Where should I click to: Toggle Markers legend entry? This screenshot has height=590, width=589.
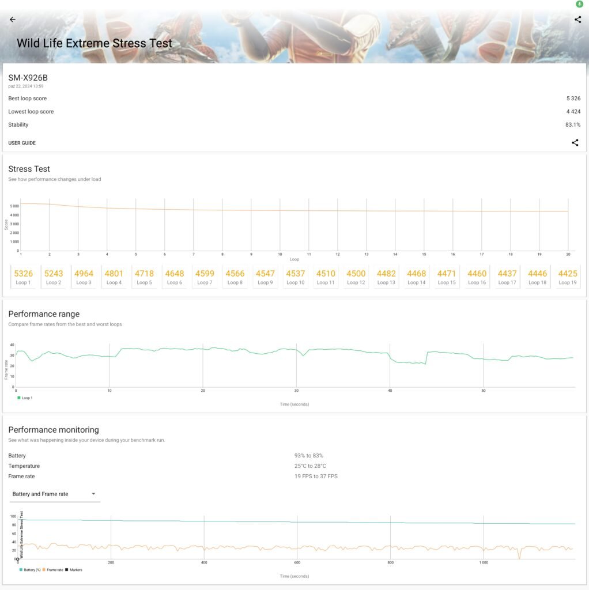73,570
